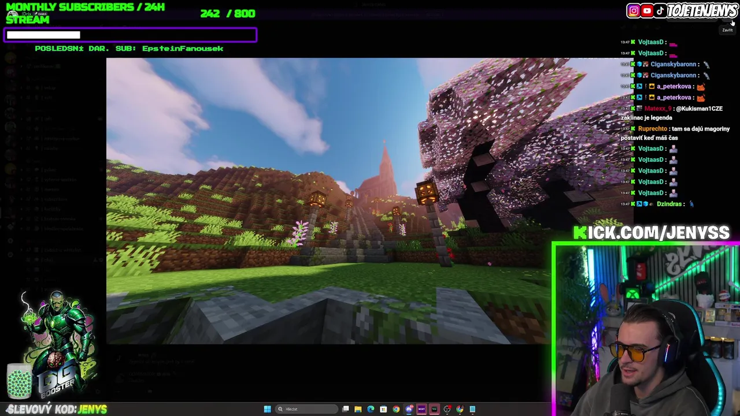Click the Matexx_9 username in chat
Screen dimensions: 740x416
658,109
